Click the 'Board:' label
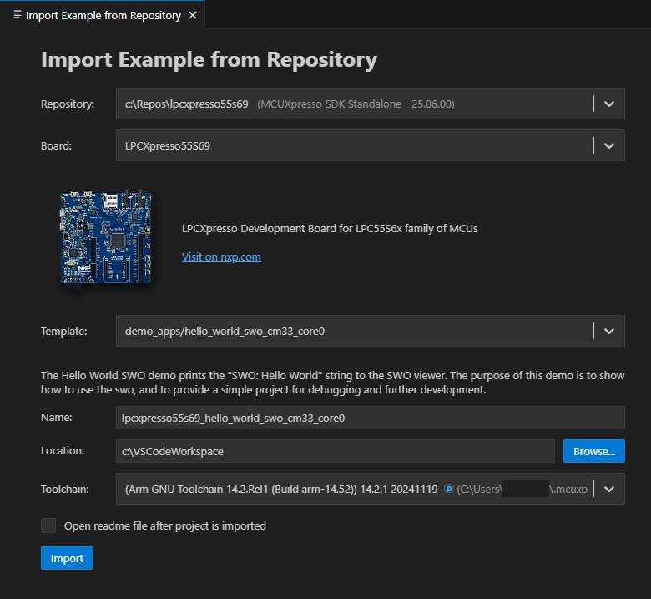 tap(56, 146)
